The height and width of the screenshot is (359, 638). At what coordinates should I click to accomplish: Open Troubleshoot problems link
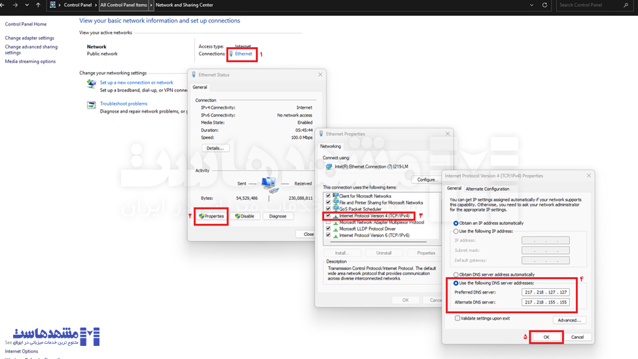tap(124, 104)
